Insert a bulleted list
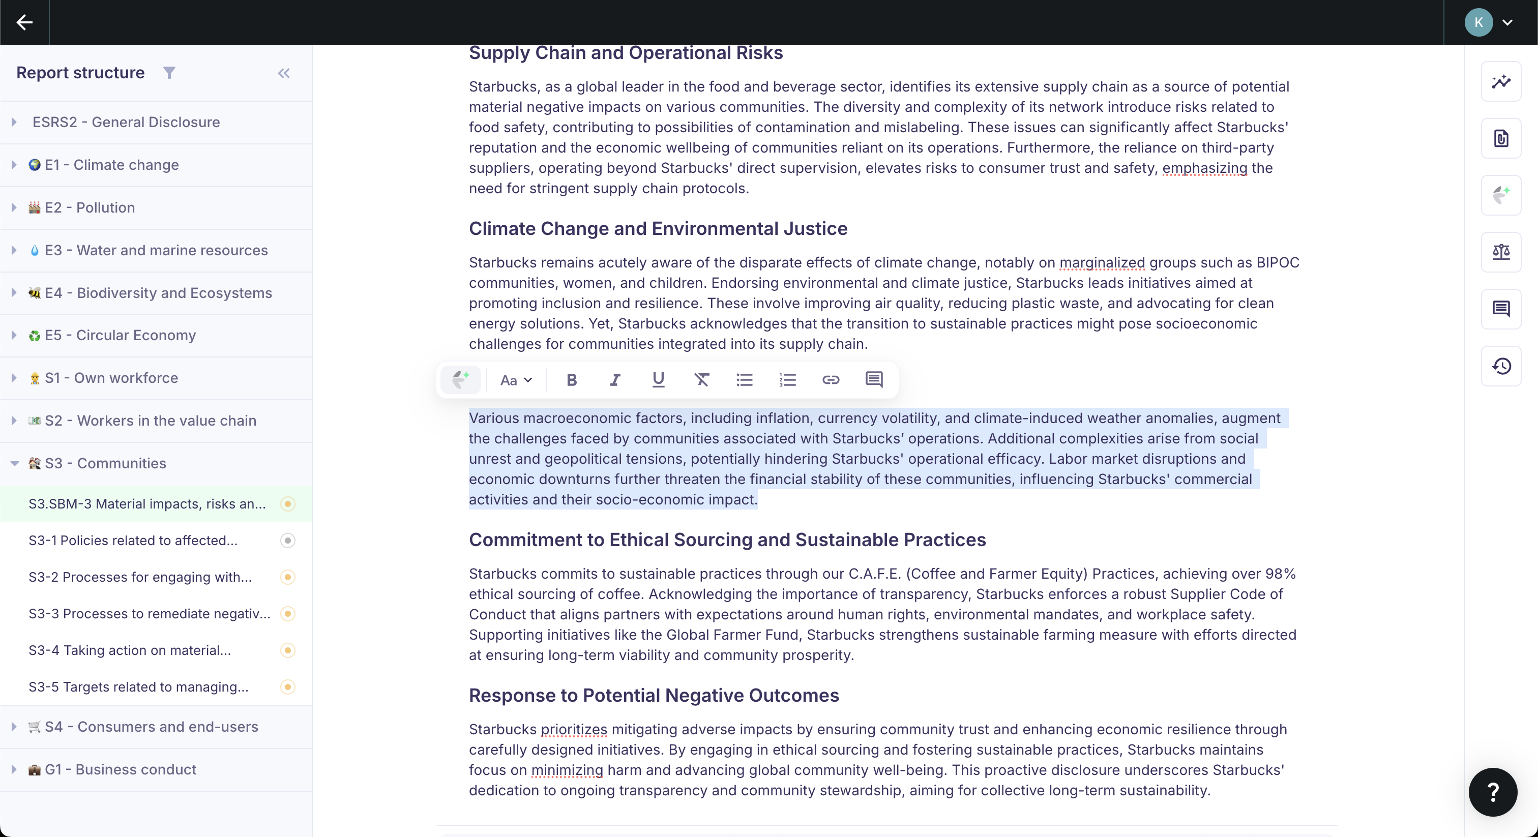1538x837 pixels. coord(745,380)
